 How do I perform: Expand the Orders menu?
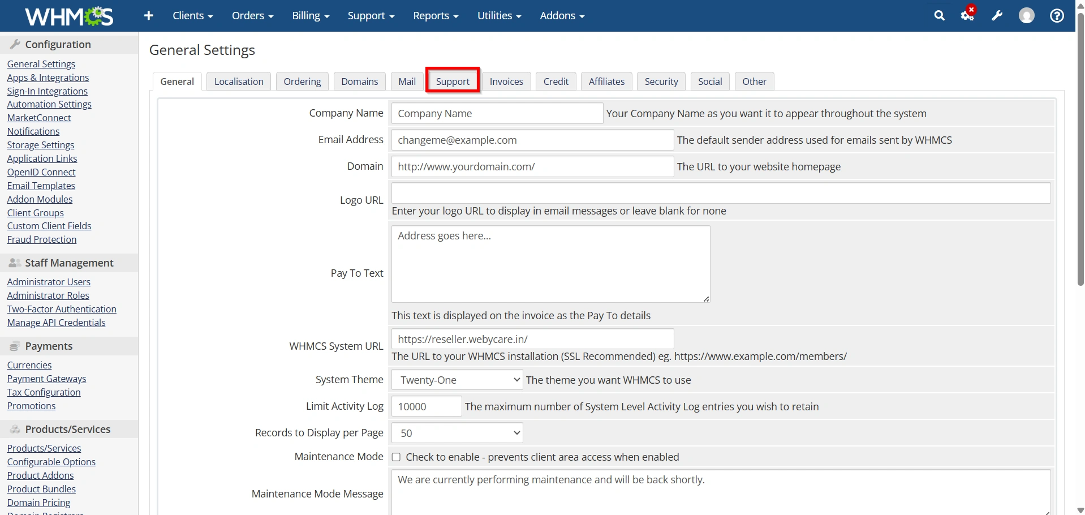(252, 16)
